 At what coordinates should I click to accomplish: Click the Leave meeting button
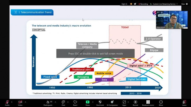tap(184, 102)
